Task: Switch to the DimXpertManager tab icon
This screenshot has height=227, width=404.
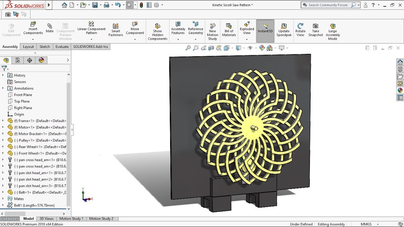Action: pos(30,60)
